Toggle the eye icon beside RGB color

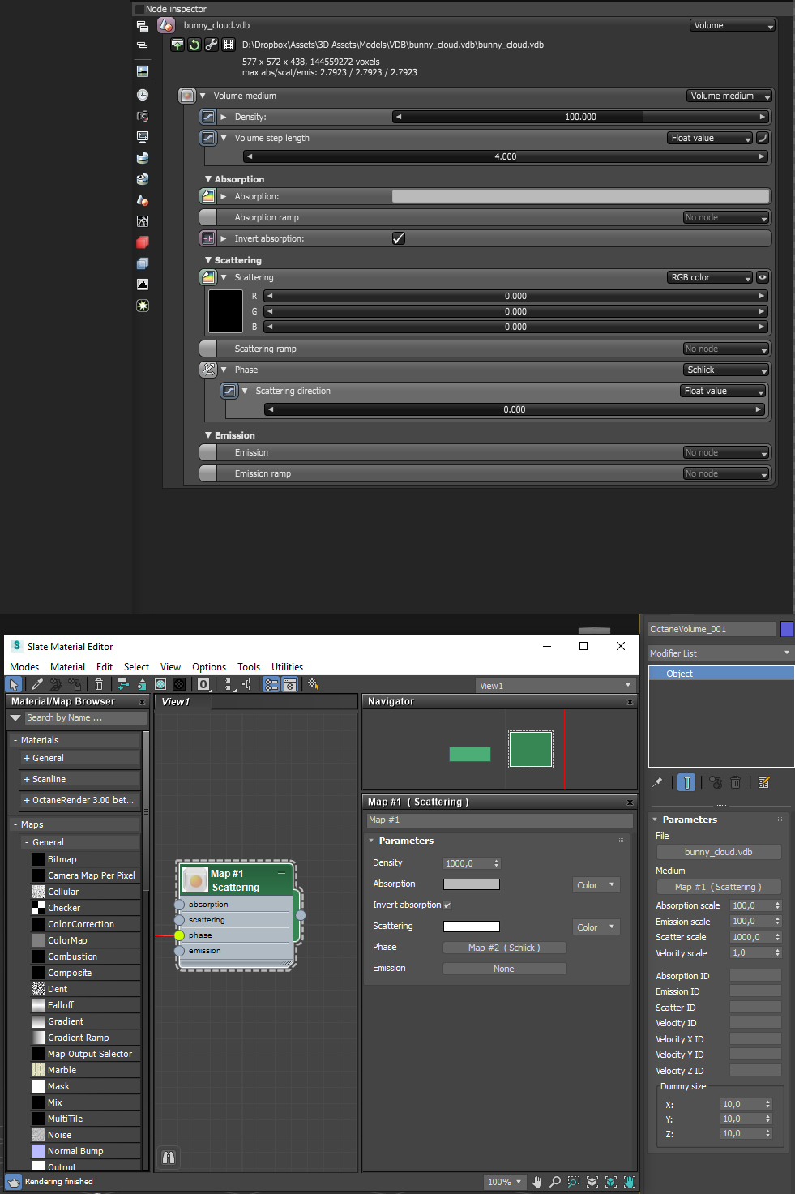click(763, 277)
